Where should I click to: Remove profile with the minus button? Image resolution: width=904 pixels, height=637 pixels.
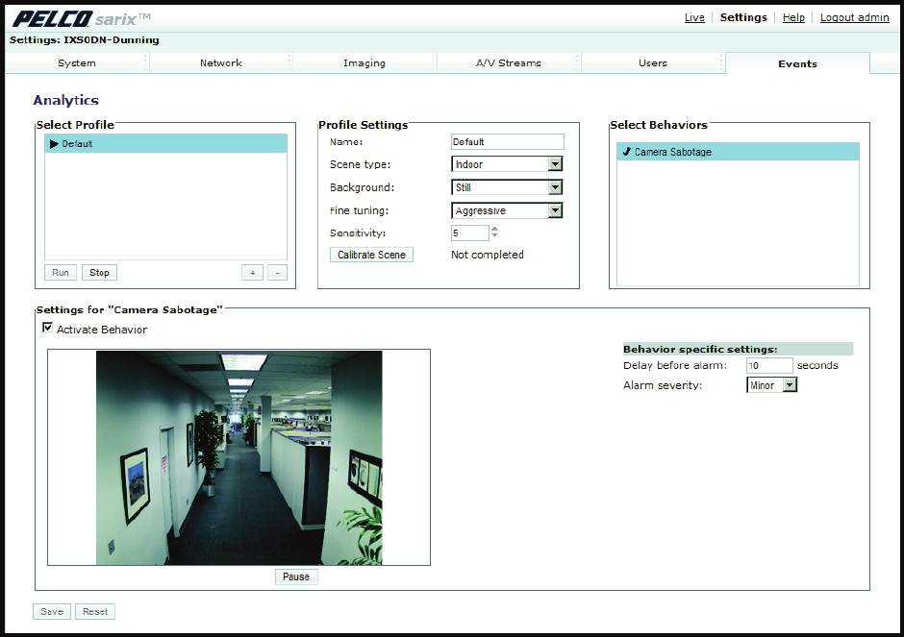277,273
